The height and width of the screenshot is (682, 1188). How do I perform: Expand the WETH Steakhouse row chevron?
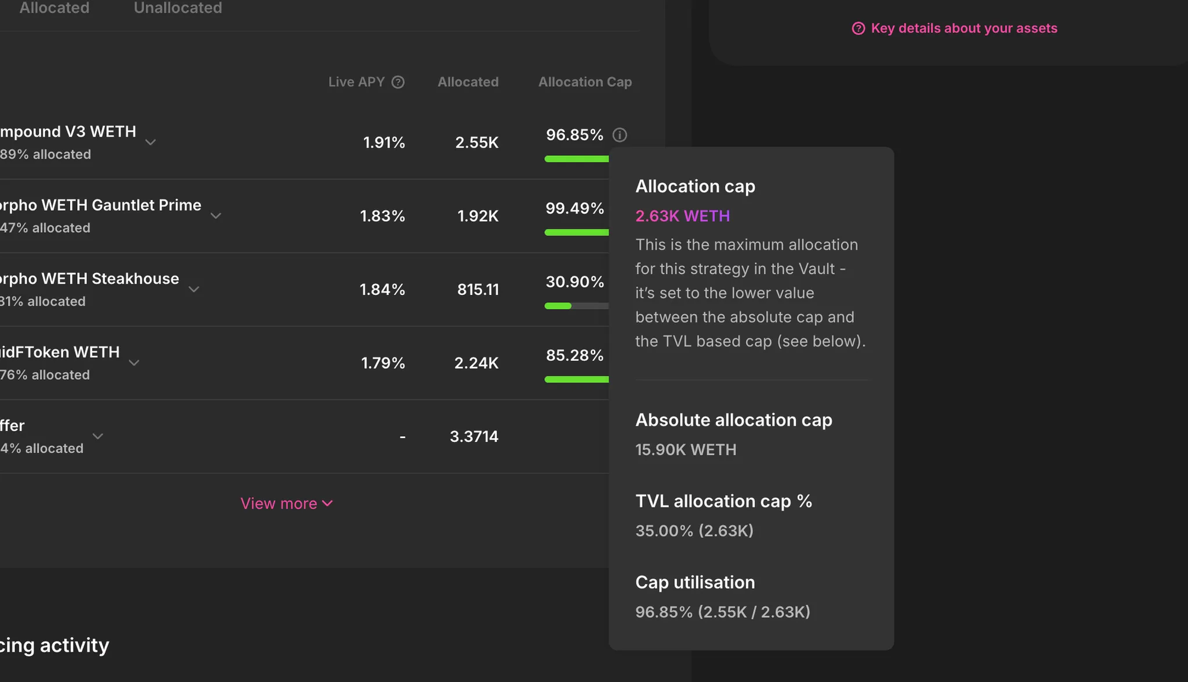click(x=194, y=290)
